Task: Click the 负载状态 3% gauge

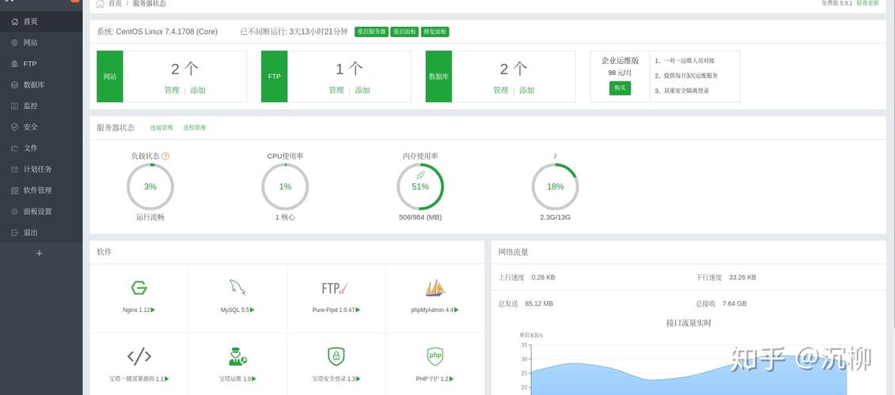Action: click(150, 186)
